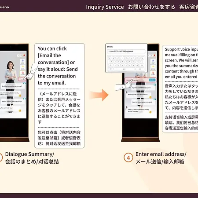The width and height of the screenshot is (198, 198).
Task: Click the 'Enter email address/' caption
Action: 161,154
